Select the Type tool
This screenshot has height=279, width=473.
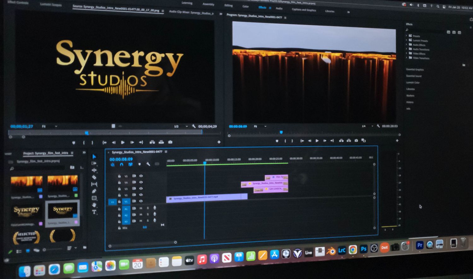tap(94, 212)
